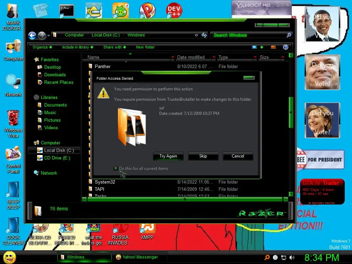Open the Type column filter dropdown
The width and height of the screenshot is (352, 264).
coord(255,57)
